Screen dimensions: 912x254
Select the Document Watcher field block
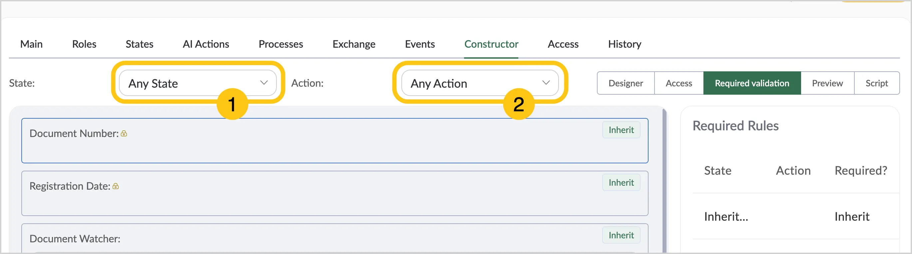tap(335, 238)
